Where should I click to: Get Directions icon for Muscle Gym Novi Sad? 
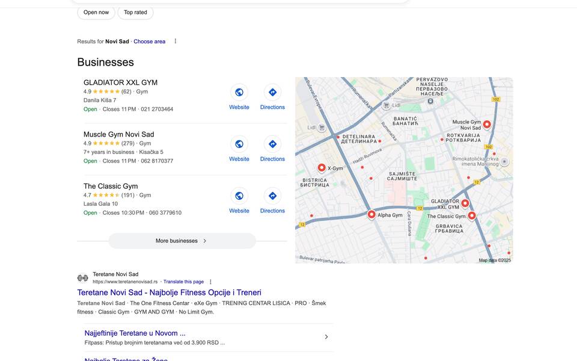272,144
